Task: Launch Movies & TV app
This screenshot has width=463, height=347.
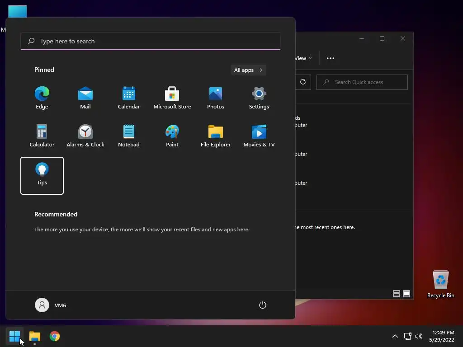Action: 259,136
